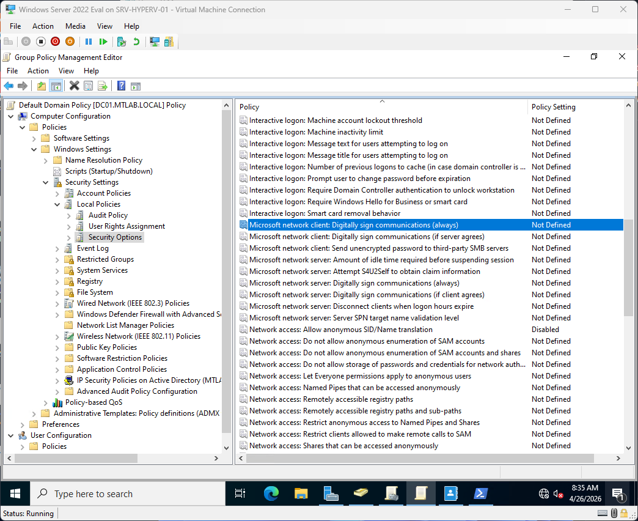Open the GPME Action menu
The image size is (638, 521).
click(x=38, y=71)
